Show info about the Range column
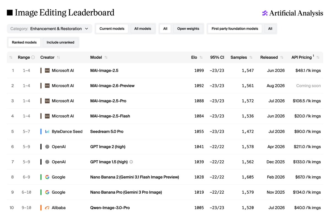The image size is (330, 222). pos(33,57)
